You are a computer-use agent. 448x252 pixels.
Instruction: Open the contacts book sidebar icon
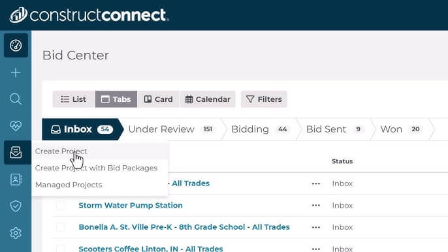[16, 180]
